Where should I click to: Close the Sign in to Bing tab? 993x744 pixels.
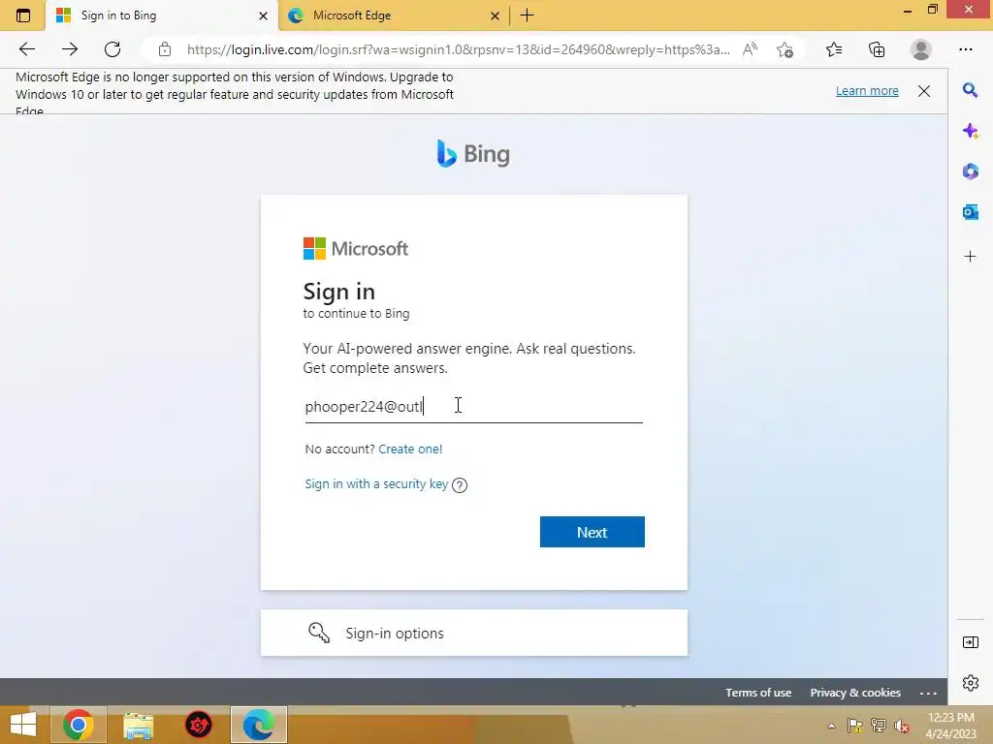[264, 15]
